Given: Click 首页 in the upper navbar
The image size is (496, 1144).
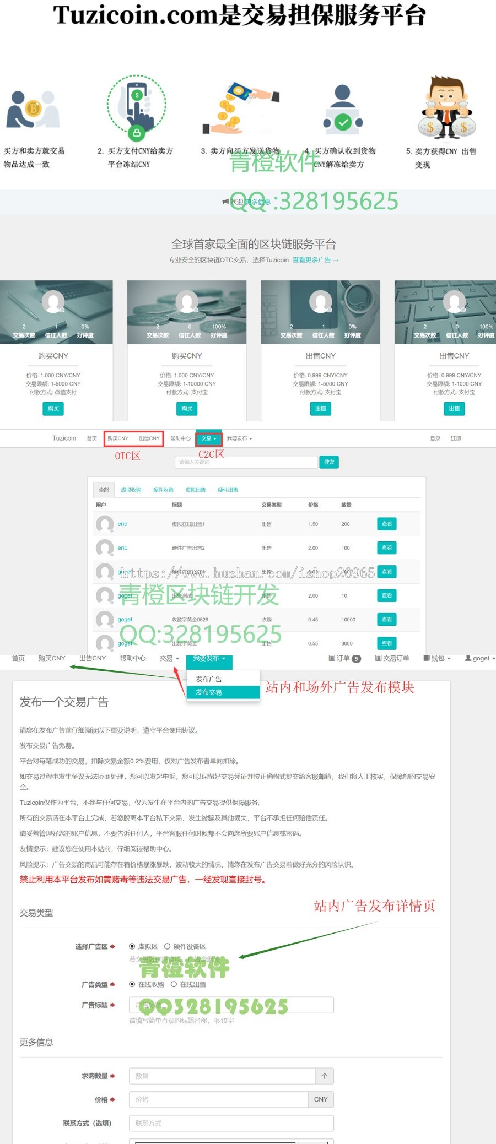Looking at the screenshot, I should [x=91, y=438].
